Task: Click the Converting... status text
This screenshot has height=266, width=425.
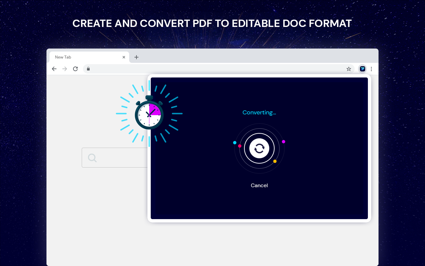Action: (259, 112)
